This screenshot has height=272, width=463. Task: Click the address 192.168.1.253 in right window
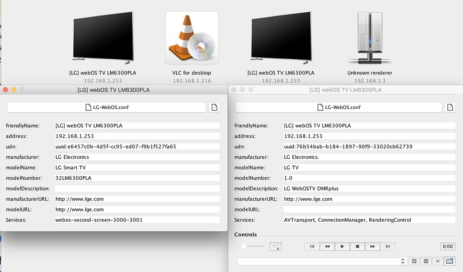pos(369,136)
